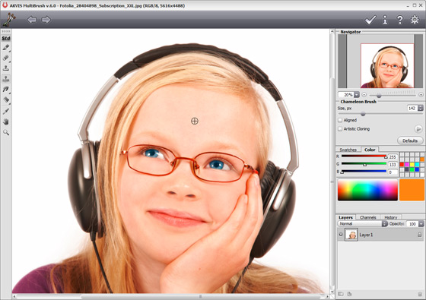Select the Hand tool
Screen dimensions: 426x300
(6, 122)
